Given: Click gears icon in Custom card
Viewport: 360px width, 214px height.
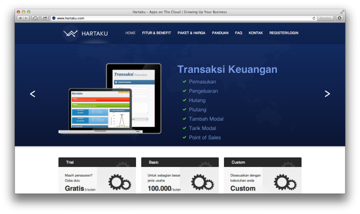Looking at the screenshot, I should coord(285,182).
